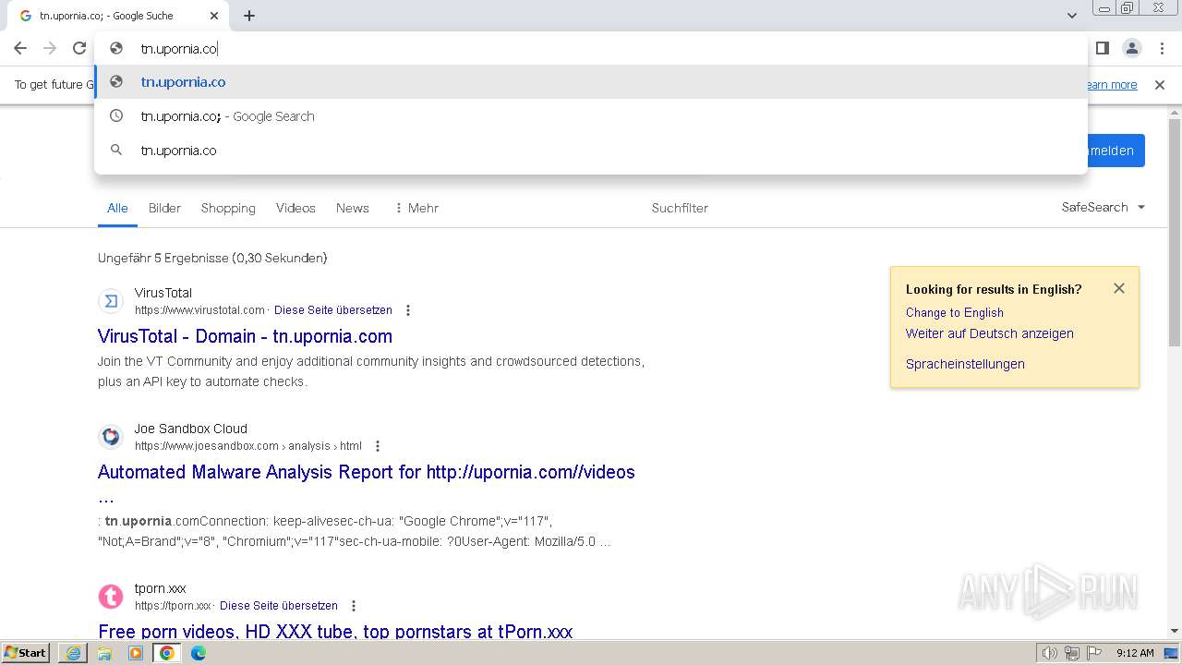Click the blue Anmelden button
This screenshot has height=665, width=1182.
[x=1116, y=151]
